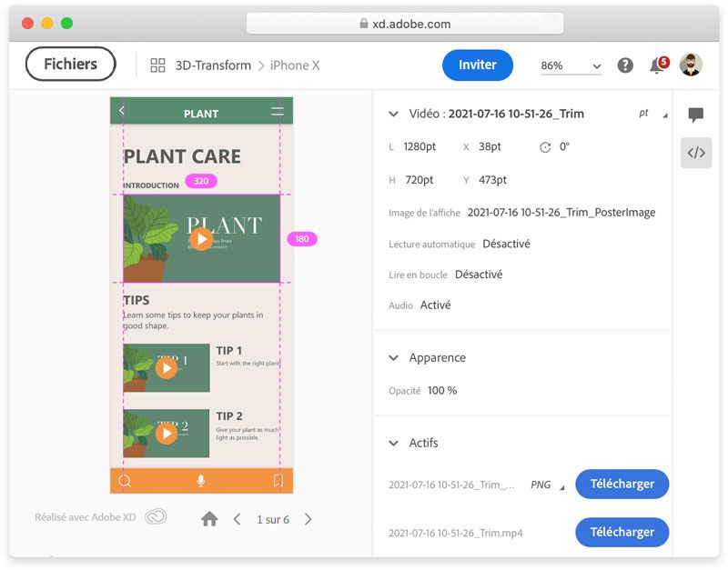This screenshot has width=728, height=570.
Task: Click the rotation icon next to 0°
Action: pyautogui.click(x=545, y=147)
